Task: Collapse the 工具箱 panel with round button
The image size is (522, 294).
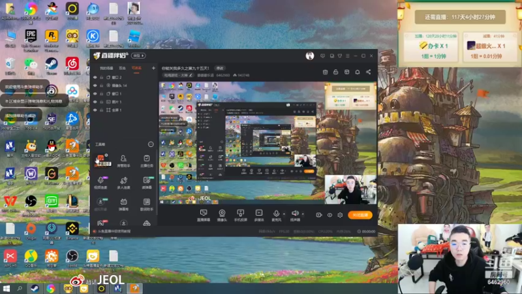Action: point(151,144)
